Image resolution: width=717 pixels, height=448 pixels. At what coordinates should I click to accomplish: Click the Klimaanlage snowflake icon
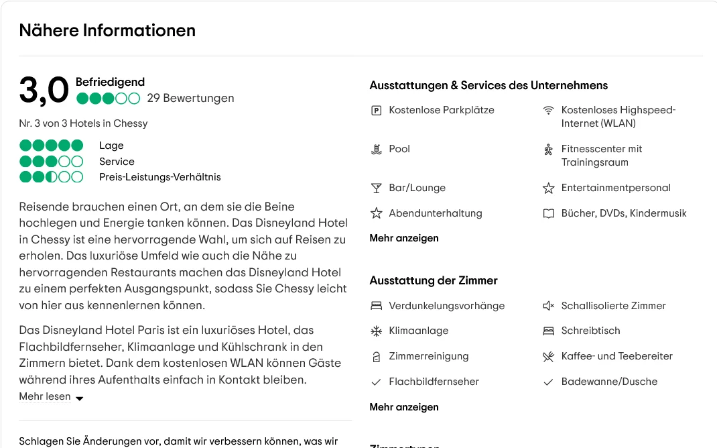(376, 331)
